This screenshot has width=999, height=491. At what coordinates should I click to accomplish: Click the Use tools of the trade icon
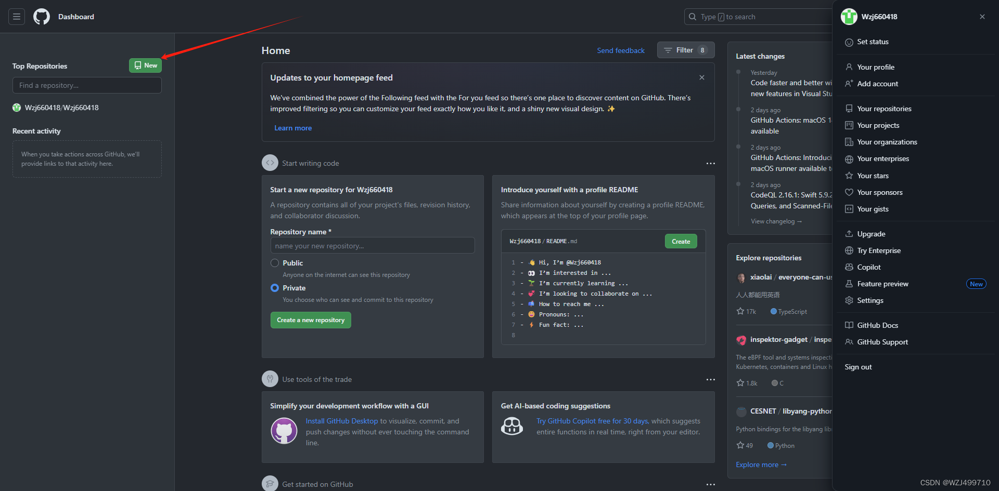(270, 379)
